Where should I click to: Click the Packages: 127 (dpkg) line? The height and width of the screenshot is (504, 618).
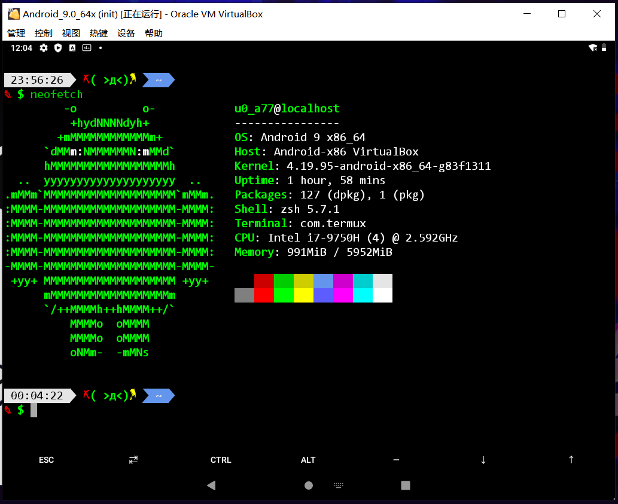[x=330, y=195]
